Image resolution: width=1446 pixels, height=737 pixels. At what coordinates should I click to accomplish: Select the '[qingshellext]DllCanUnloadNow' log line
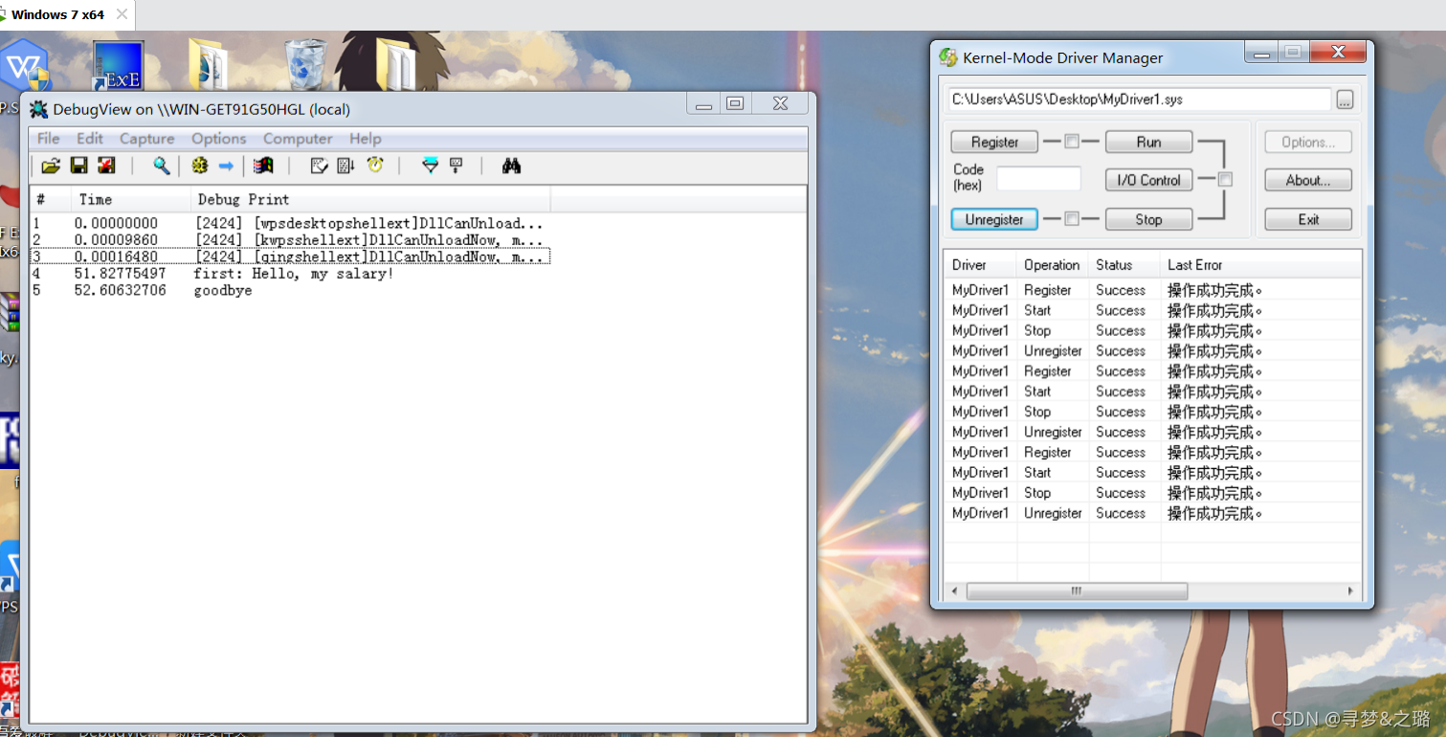point(369,257)
